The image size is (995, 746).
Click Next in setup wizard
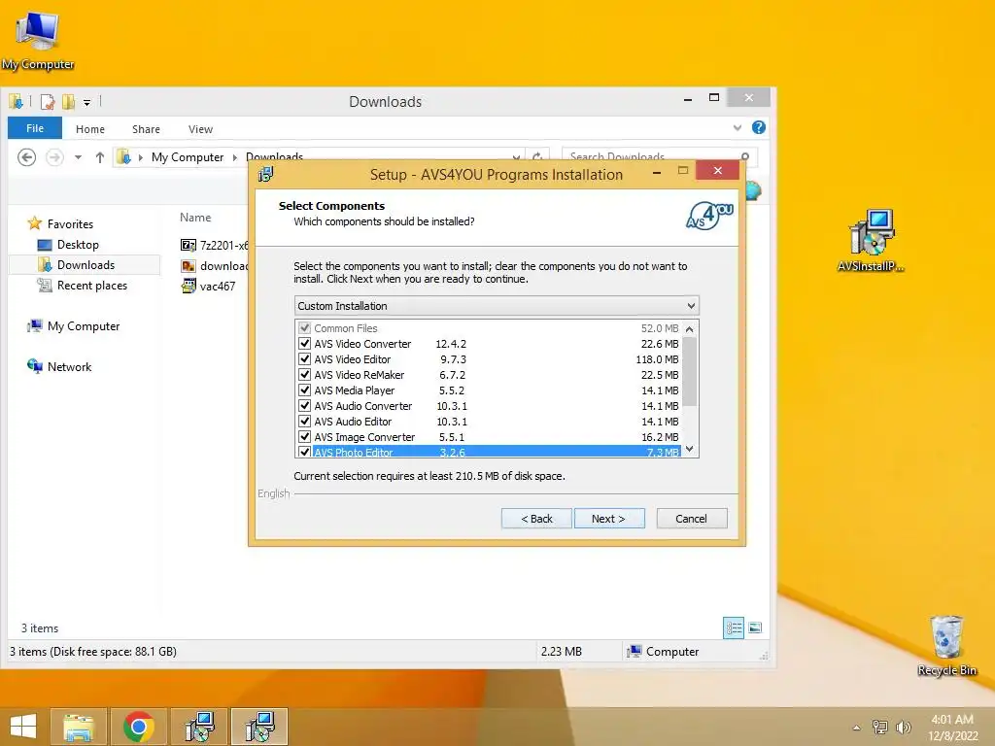[609, 519]
